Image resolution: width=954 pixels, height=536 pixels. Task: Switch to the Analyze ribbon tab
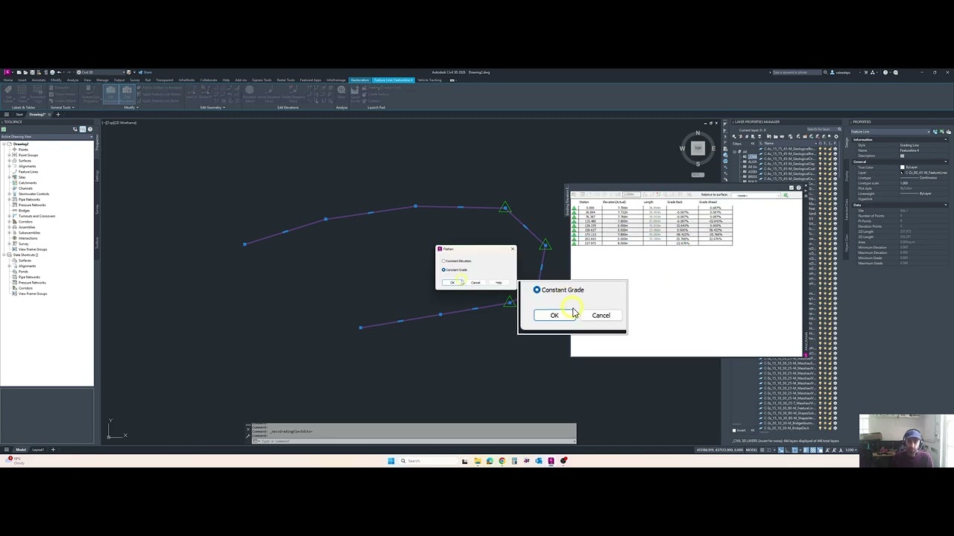pos(72,80)
